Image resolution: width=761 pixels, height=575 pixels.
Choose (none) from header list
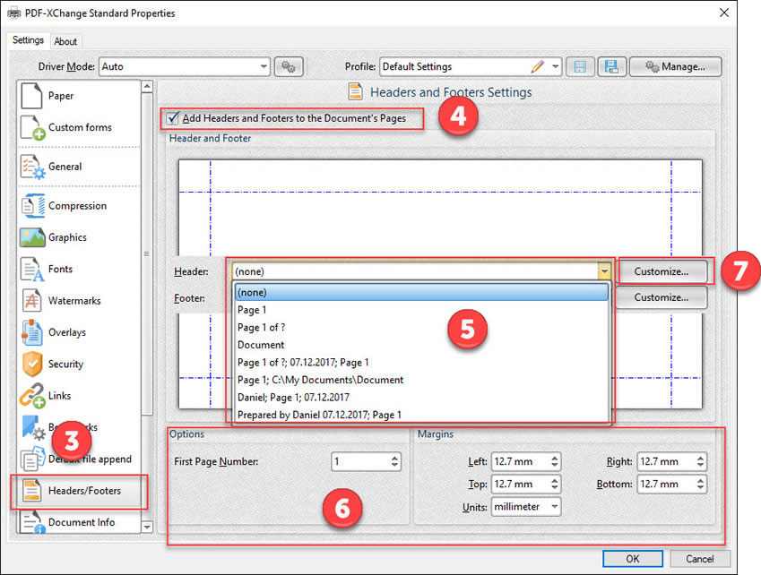coord(421,292)
